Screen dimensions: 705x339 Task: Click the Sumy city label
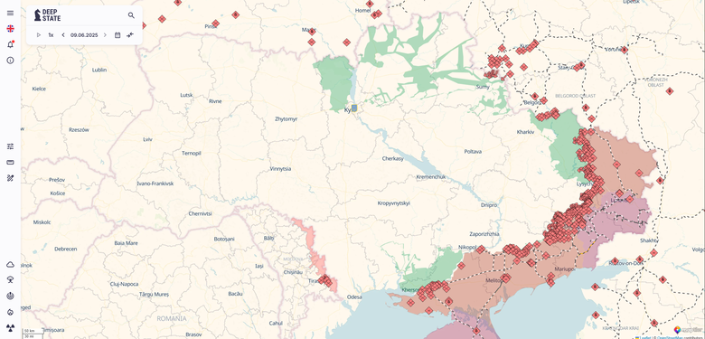[483, 87]
